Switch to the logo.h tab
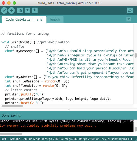The height and width of the screenshot is (141, 137). coord(55,20)
